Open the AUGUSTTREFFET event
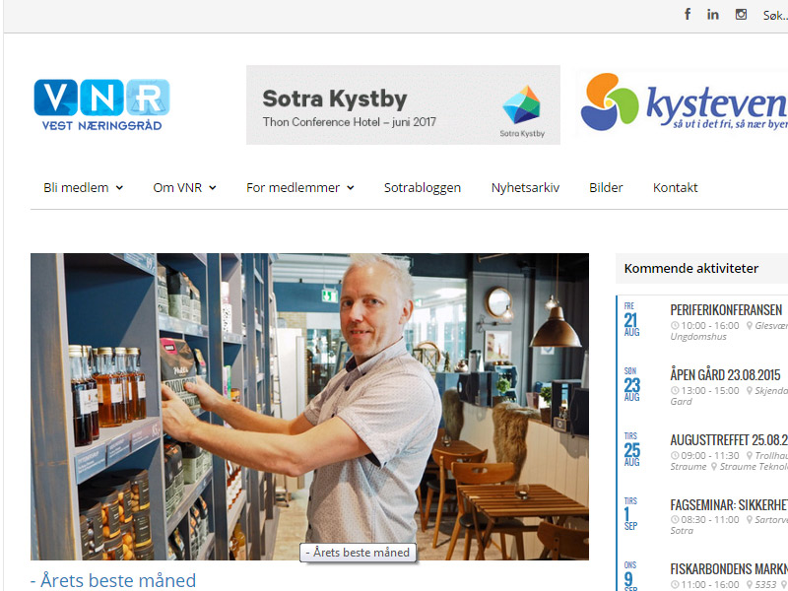 pos(729,440)
